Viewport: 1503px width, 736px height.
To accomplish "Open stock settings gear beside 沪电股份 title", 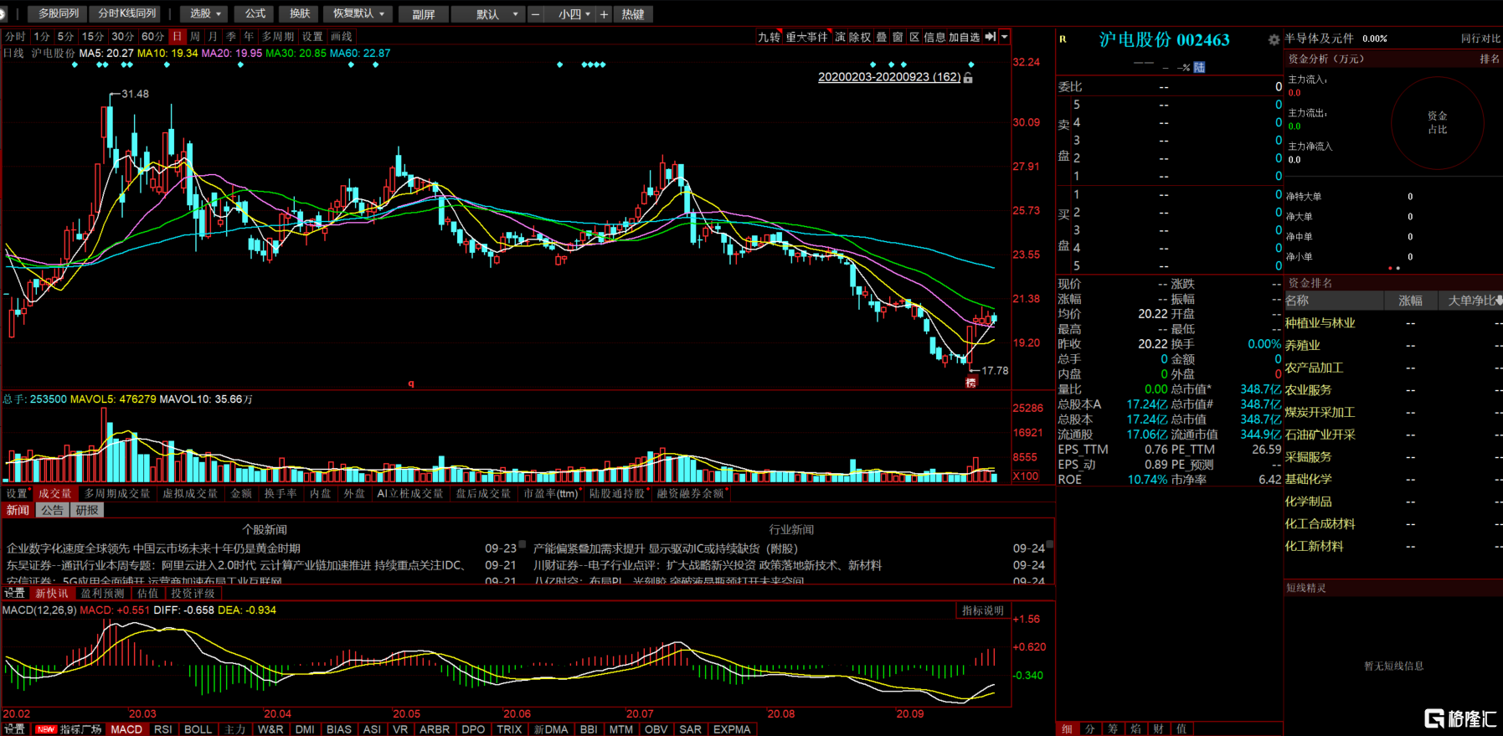I will pos(1274,40).
